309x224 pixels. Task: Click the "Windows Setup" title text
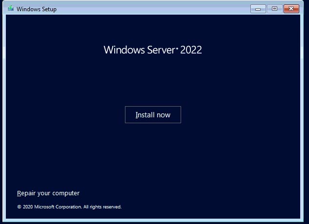click(37, 9)
